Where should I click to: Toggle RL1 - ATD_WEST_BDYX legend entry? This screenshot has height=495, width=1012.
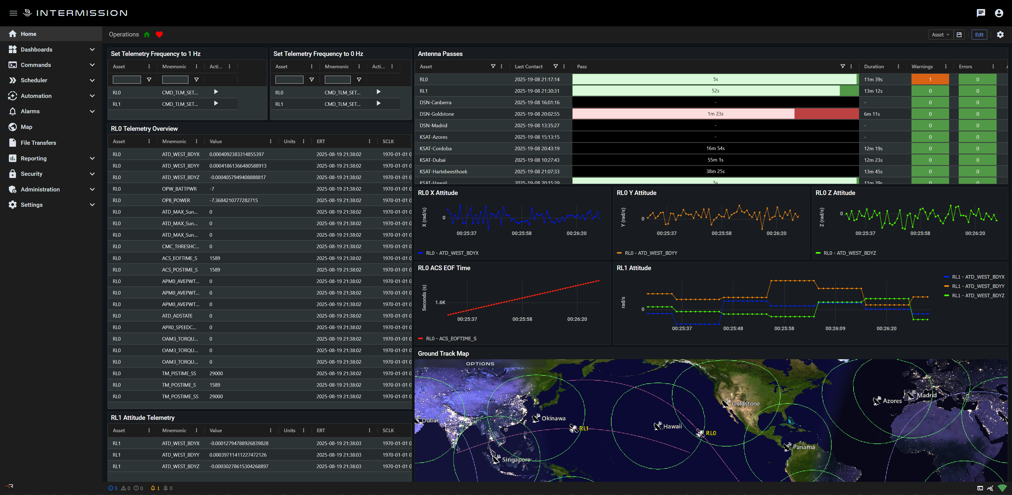(x=974, y=277)
